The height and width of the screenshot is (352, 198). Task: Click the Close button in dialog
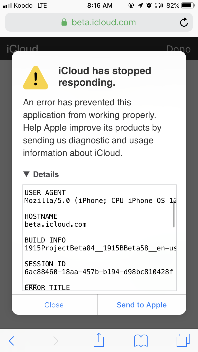tap(54, 305)
